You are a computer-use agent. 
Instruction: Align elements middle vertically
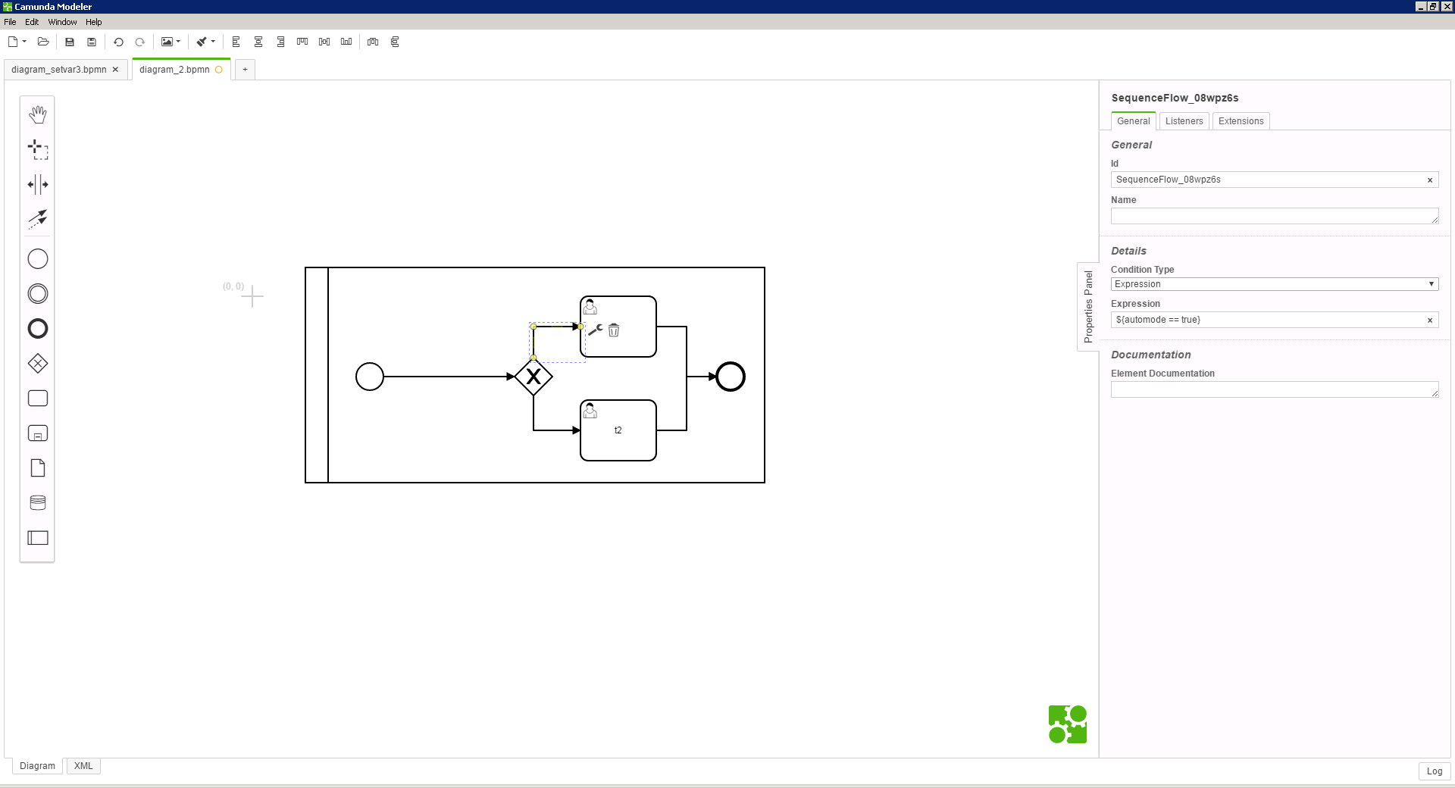tap(324, 42)
